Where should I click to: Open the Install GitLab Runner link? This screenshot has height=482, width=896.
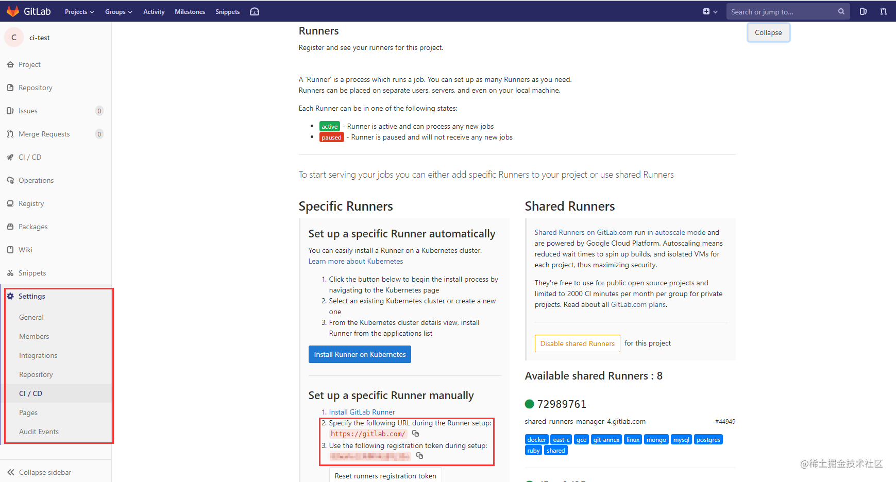(362, 412)
